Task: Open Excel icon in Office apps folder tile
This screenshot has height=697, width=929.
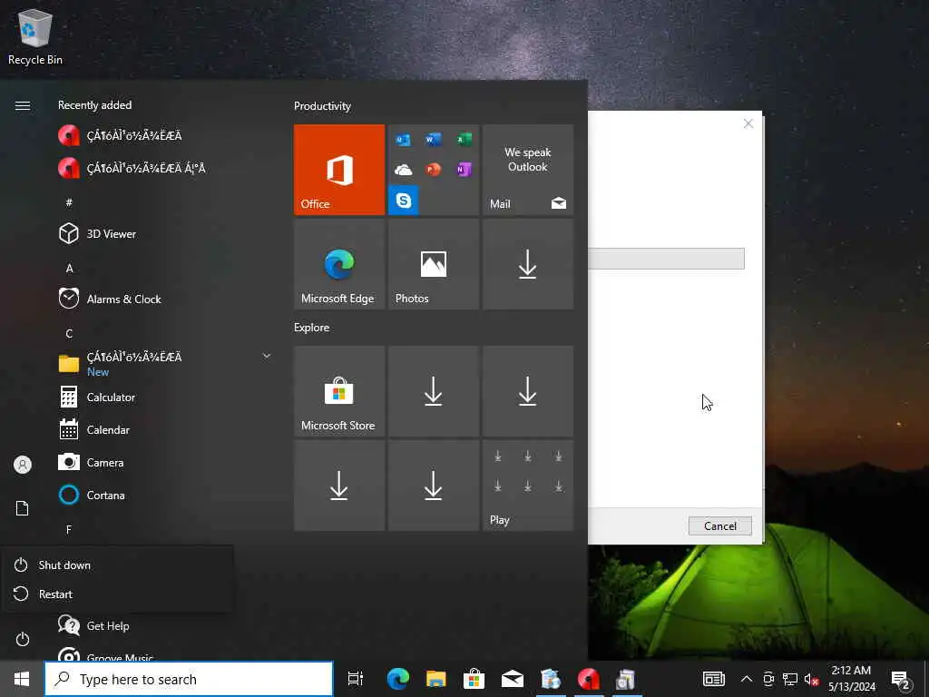Action: [x=464, y=140]
